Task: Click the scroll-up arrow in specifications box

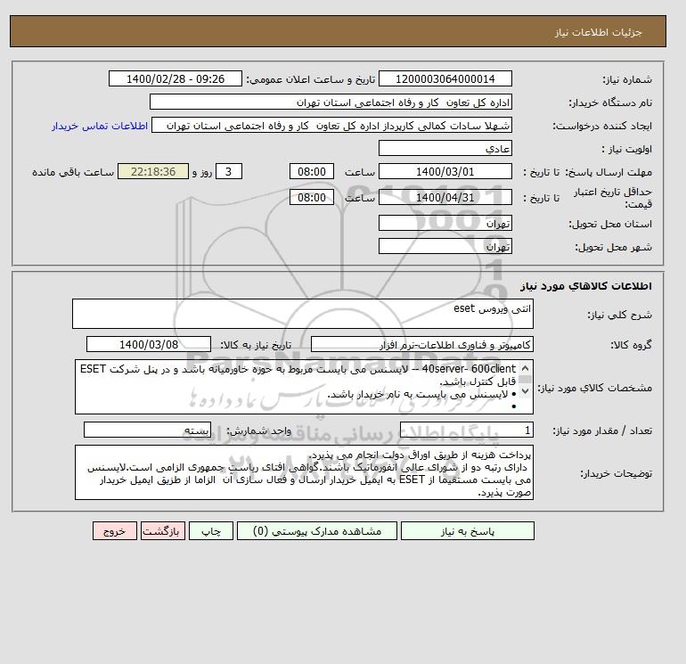Action: [525, 369]
